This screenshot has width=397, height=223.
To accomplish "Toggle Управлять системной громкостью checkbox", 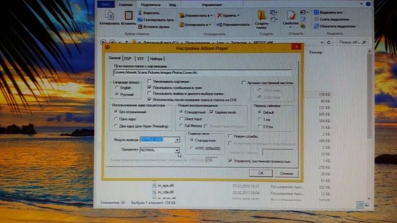I will (x=230, y=160).
